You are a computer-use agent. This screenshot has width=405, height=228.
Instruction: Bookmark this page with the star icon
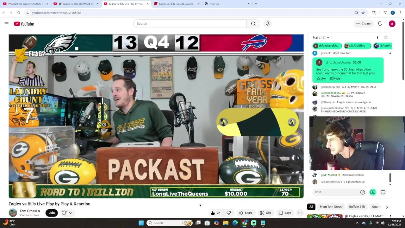click(x=363, y=13)
